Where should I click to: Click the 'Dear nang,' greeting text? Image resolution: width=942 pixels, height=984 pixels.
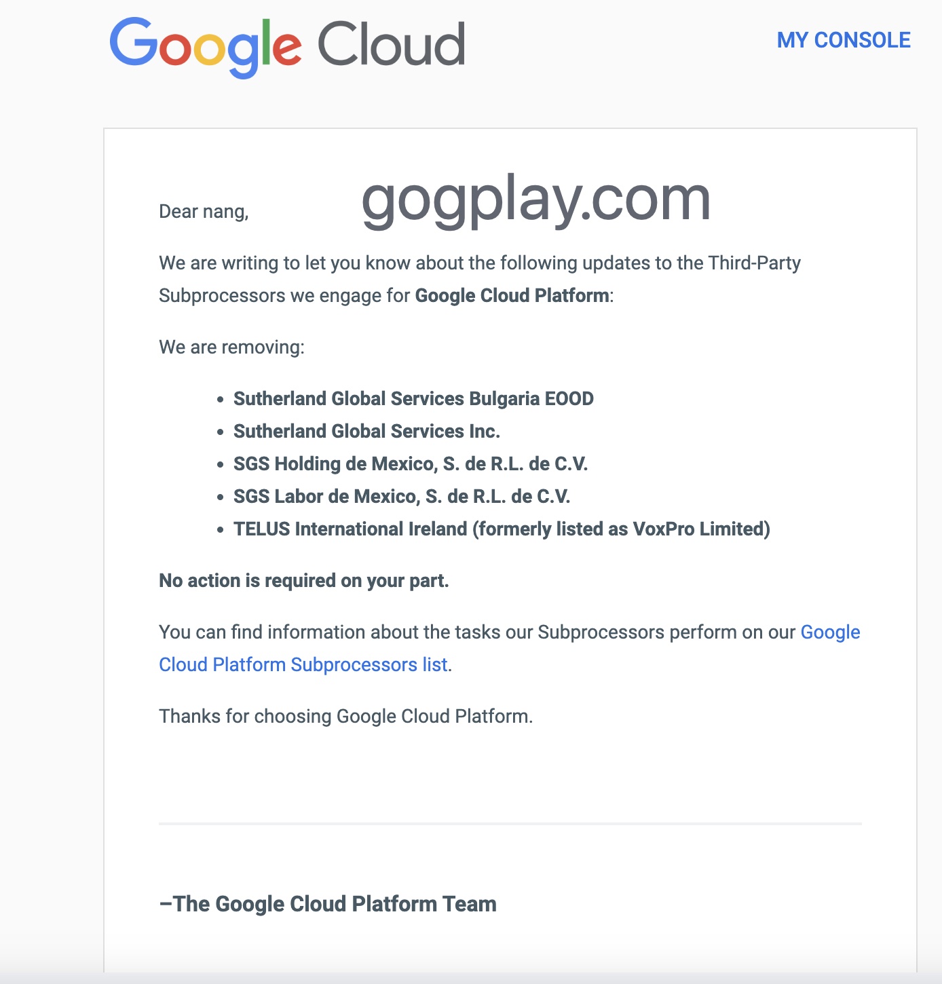point(204,212)
